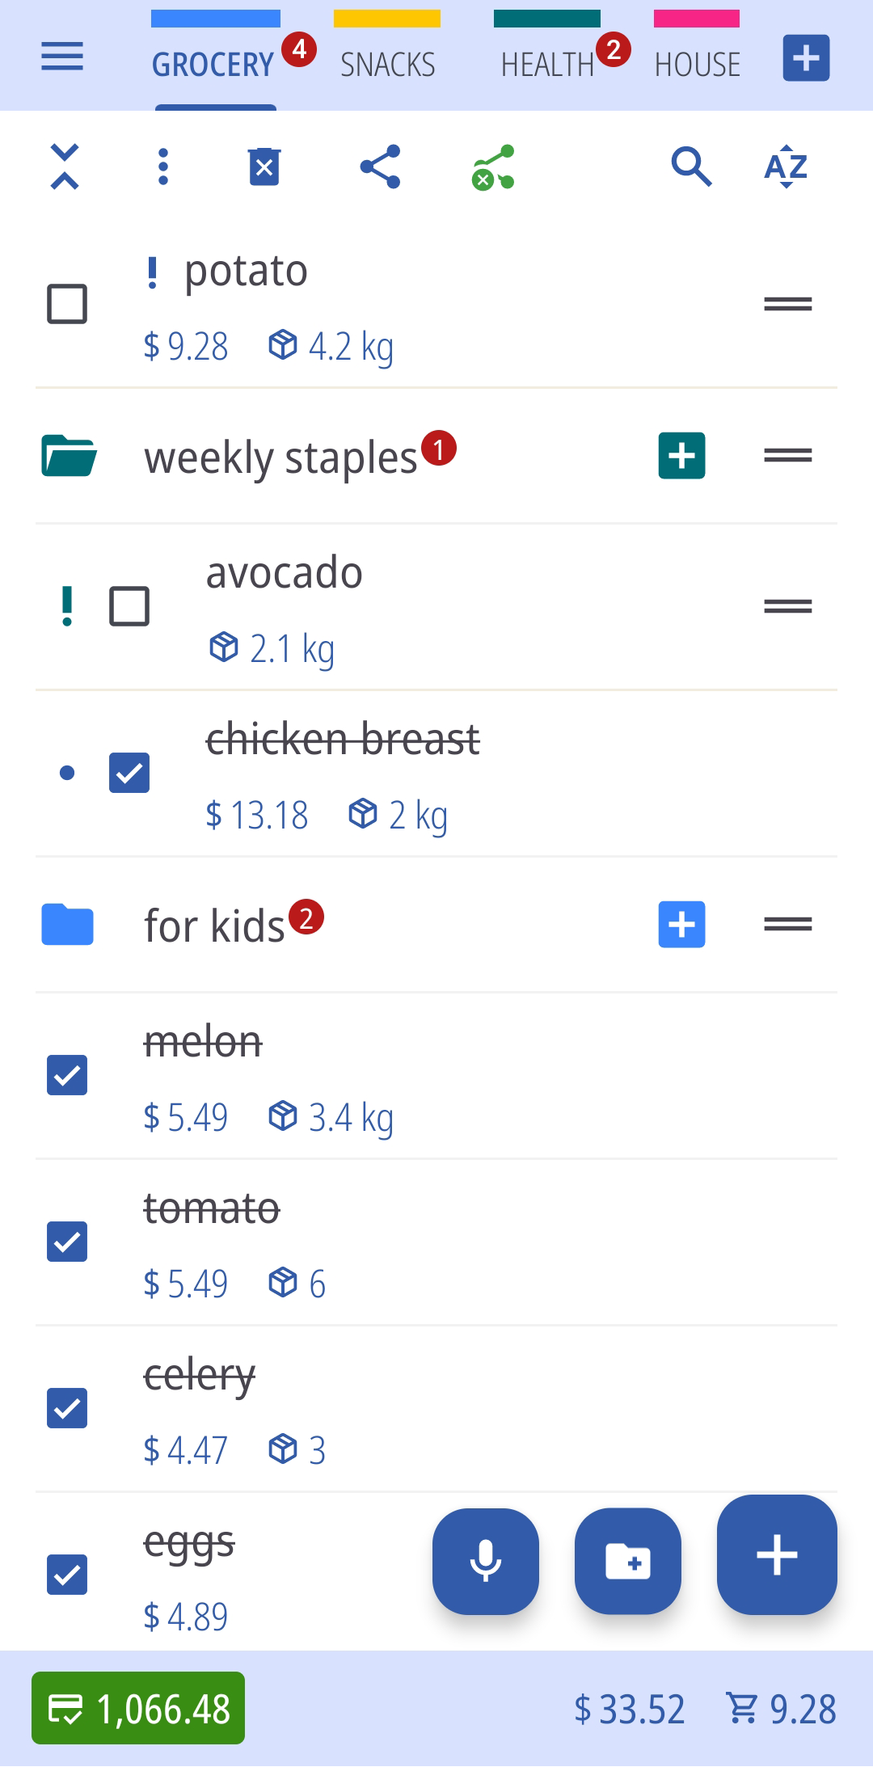Start voice input with microphone button
This screenshot has height=1767, width=873.
[485, 1561]
